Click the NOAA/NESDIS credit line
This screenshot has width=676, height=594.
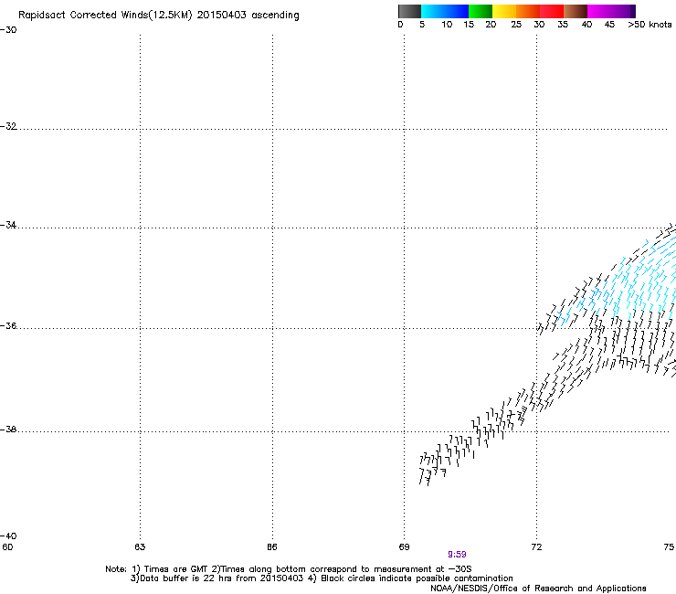point(538,589)
